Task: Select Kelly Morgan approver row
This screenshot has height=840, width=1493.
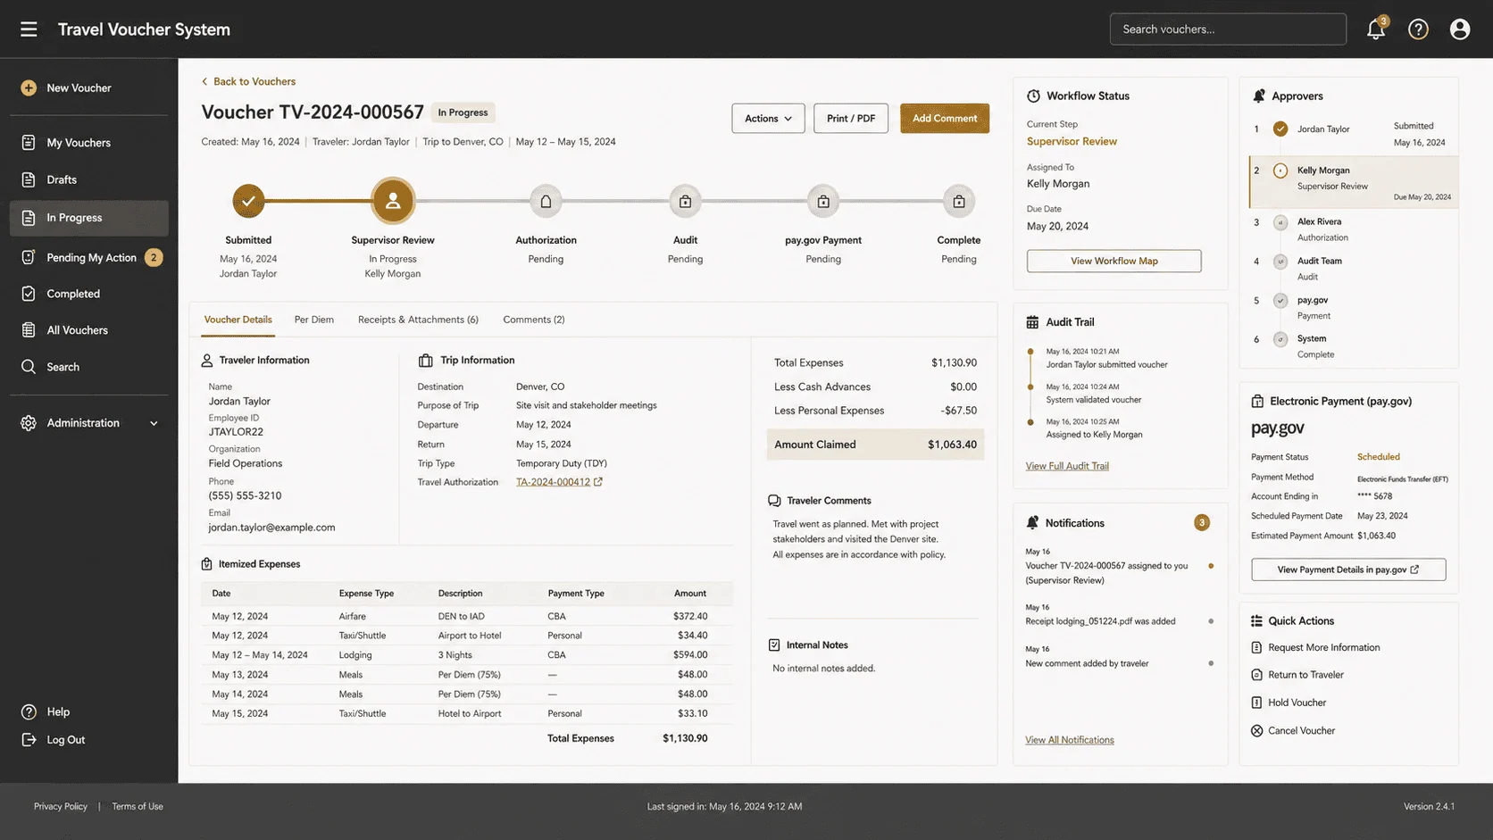Action: pos(1354,182)
